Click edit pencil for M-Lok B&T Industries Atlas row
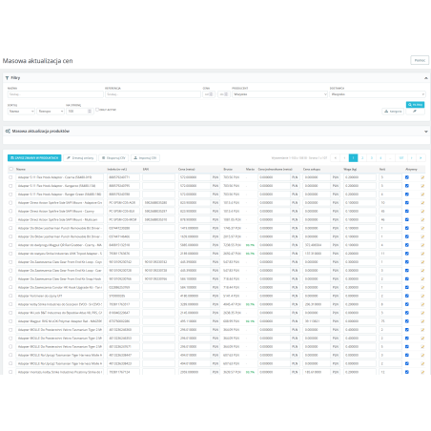Viewport: 431px width, 431px height. click(422, 313)
